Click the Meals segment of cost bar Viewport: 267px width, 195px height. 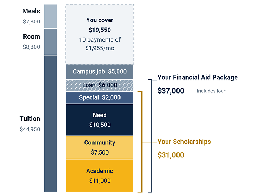(x=51, y=16)
